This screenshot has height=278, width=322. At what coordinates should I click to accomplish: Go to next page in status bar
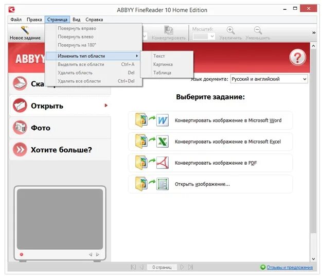182,267
